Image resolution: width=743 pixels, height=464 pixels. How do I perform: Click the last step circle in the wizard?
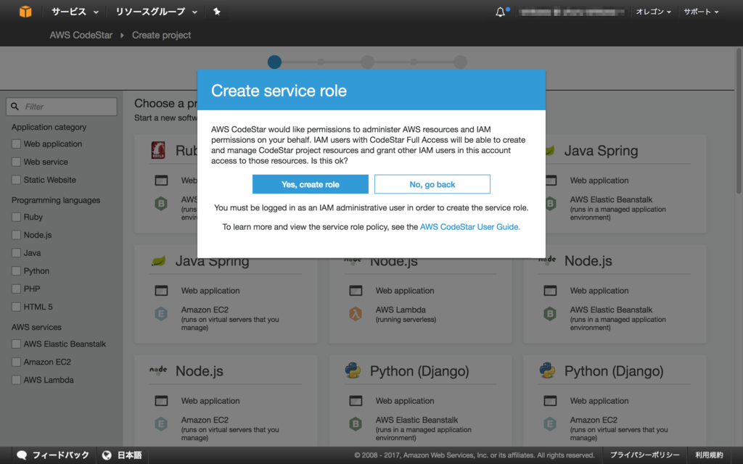460,62
